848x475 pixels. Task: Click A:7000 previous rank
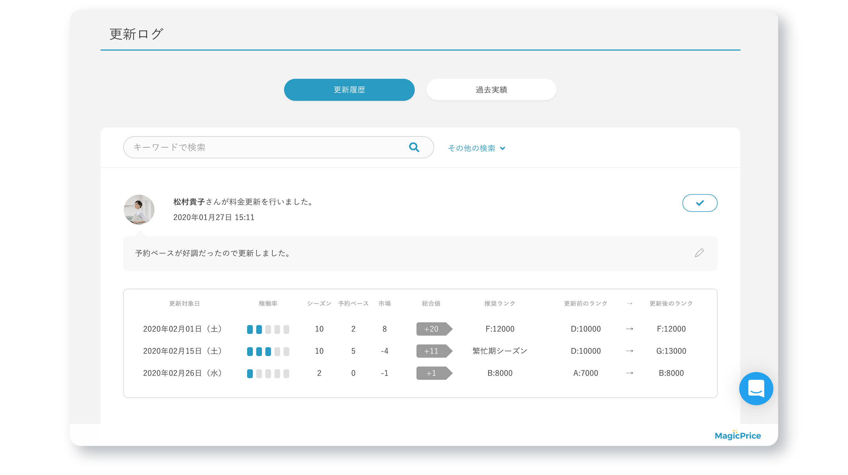585,373
